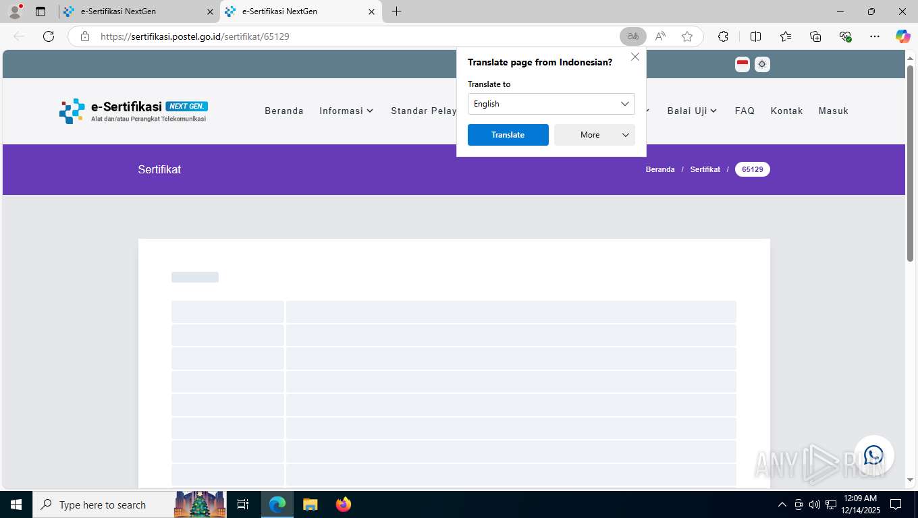Go to Beranda menu item
918x518 pixels.
pyautogui.click(x=284, y=111)
